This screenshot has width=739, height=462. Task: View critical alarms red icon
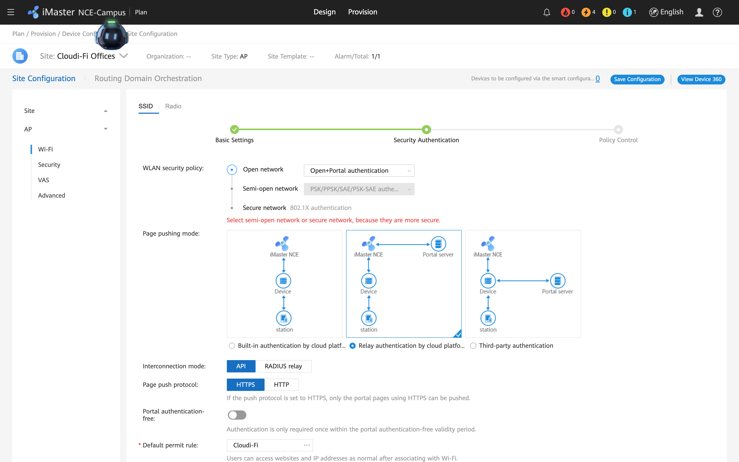(565, 12)
